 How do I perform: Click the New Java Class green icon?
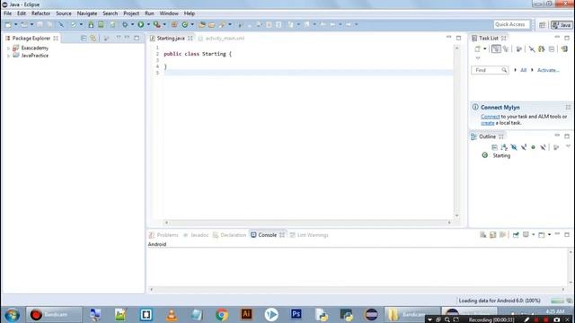[x=185, y=24]
